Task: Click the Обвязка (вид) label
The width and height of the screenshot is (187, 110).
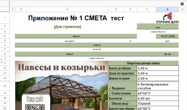Action: [x=123, y=104]
